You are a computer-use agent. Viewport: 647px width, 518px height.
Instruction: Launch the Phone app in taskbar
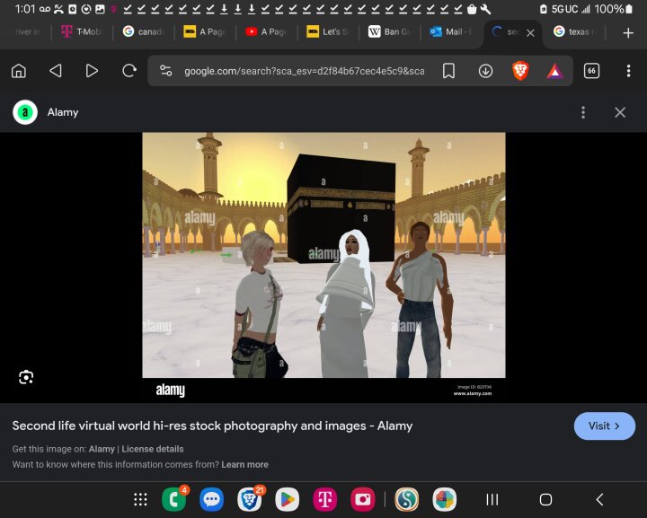[x=174, y=499]
